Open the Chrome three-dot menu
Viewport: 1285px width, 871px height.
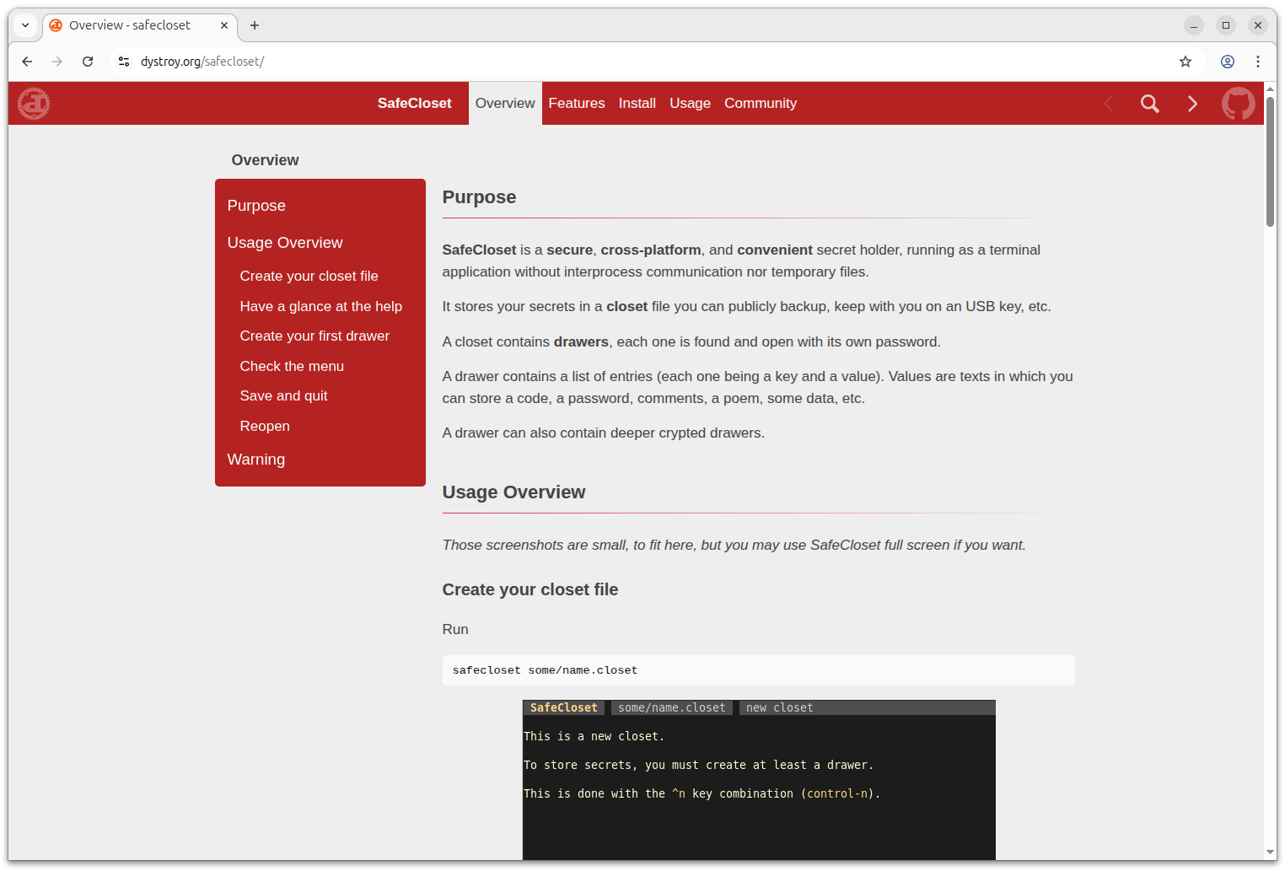point(1258,62)
